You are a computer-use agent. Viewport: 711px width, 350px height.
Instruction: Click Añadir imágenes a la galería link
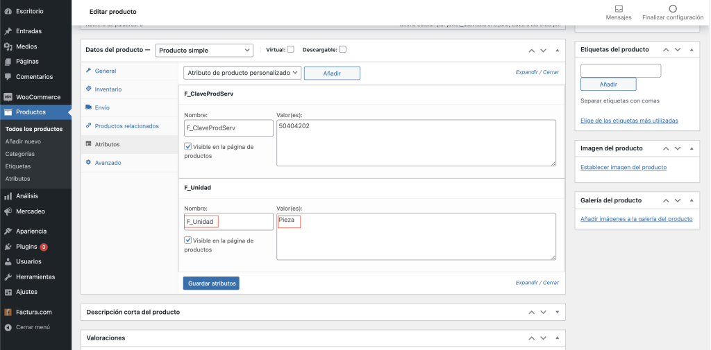[x=636, y=219]
